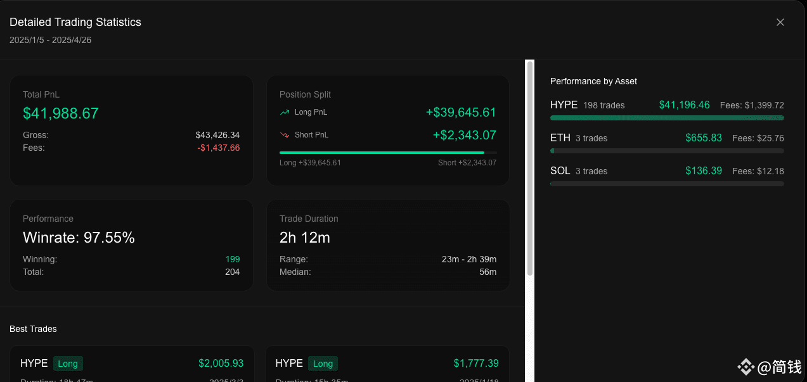Click the HYPE asset name in Performance by Asset
Viewport: 807px width, 382px height.
564,105
